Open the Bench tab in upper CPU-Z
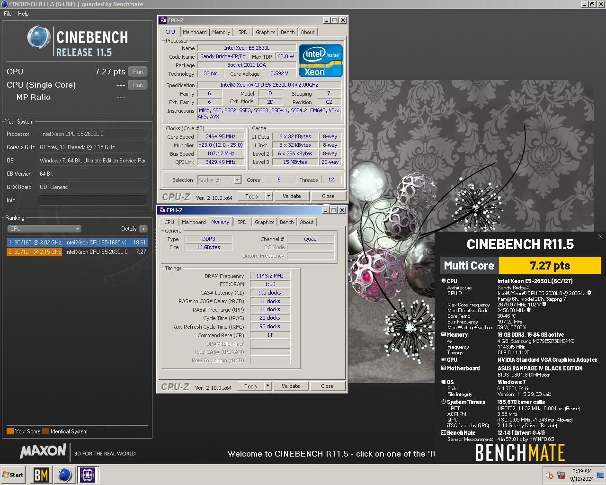 point(287,32)
